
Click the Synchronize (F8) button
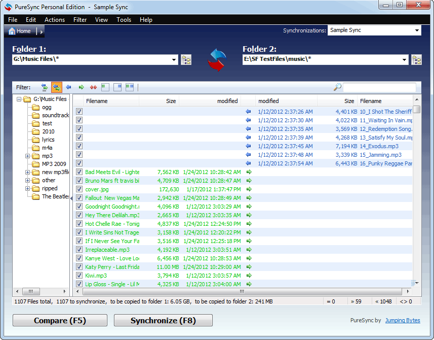pos(163,320)
